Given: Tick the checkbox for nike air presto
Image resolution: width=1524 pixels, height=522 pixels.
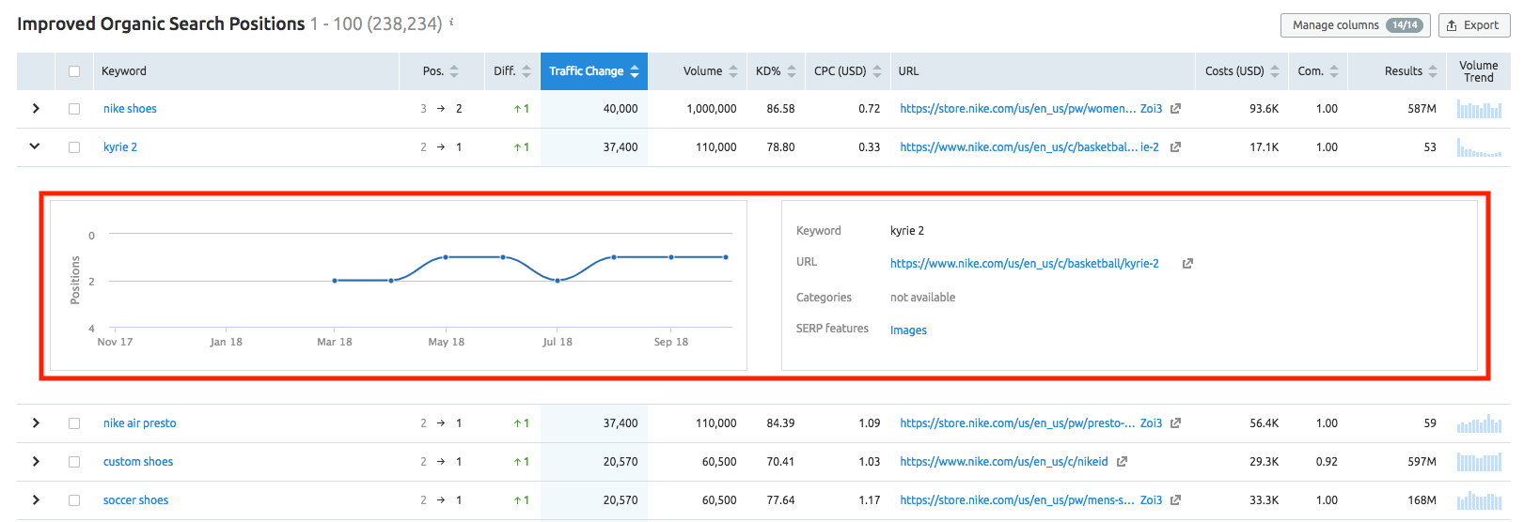Looking at the screenshot, I should pyautogui.click(x=74, y=423).
